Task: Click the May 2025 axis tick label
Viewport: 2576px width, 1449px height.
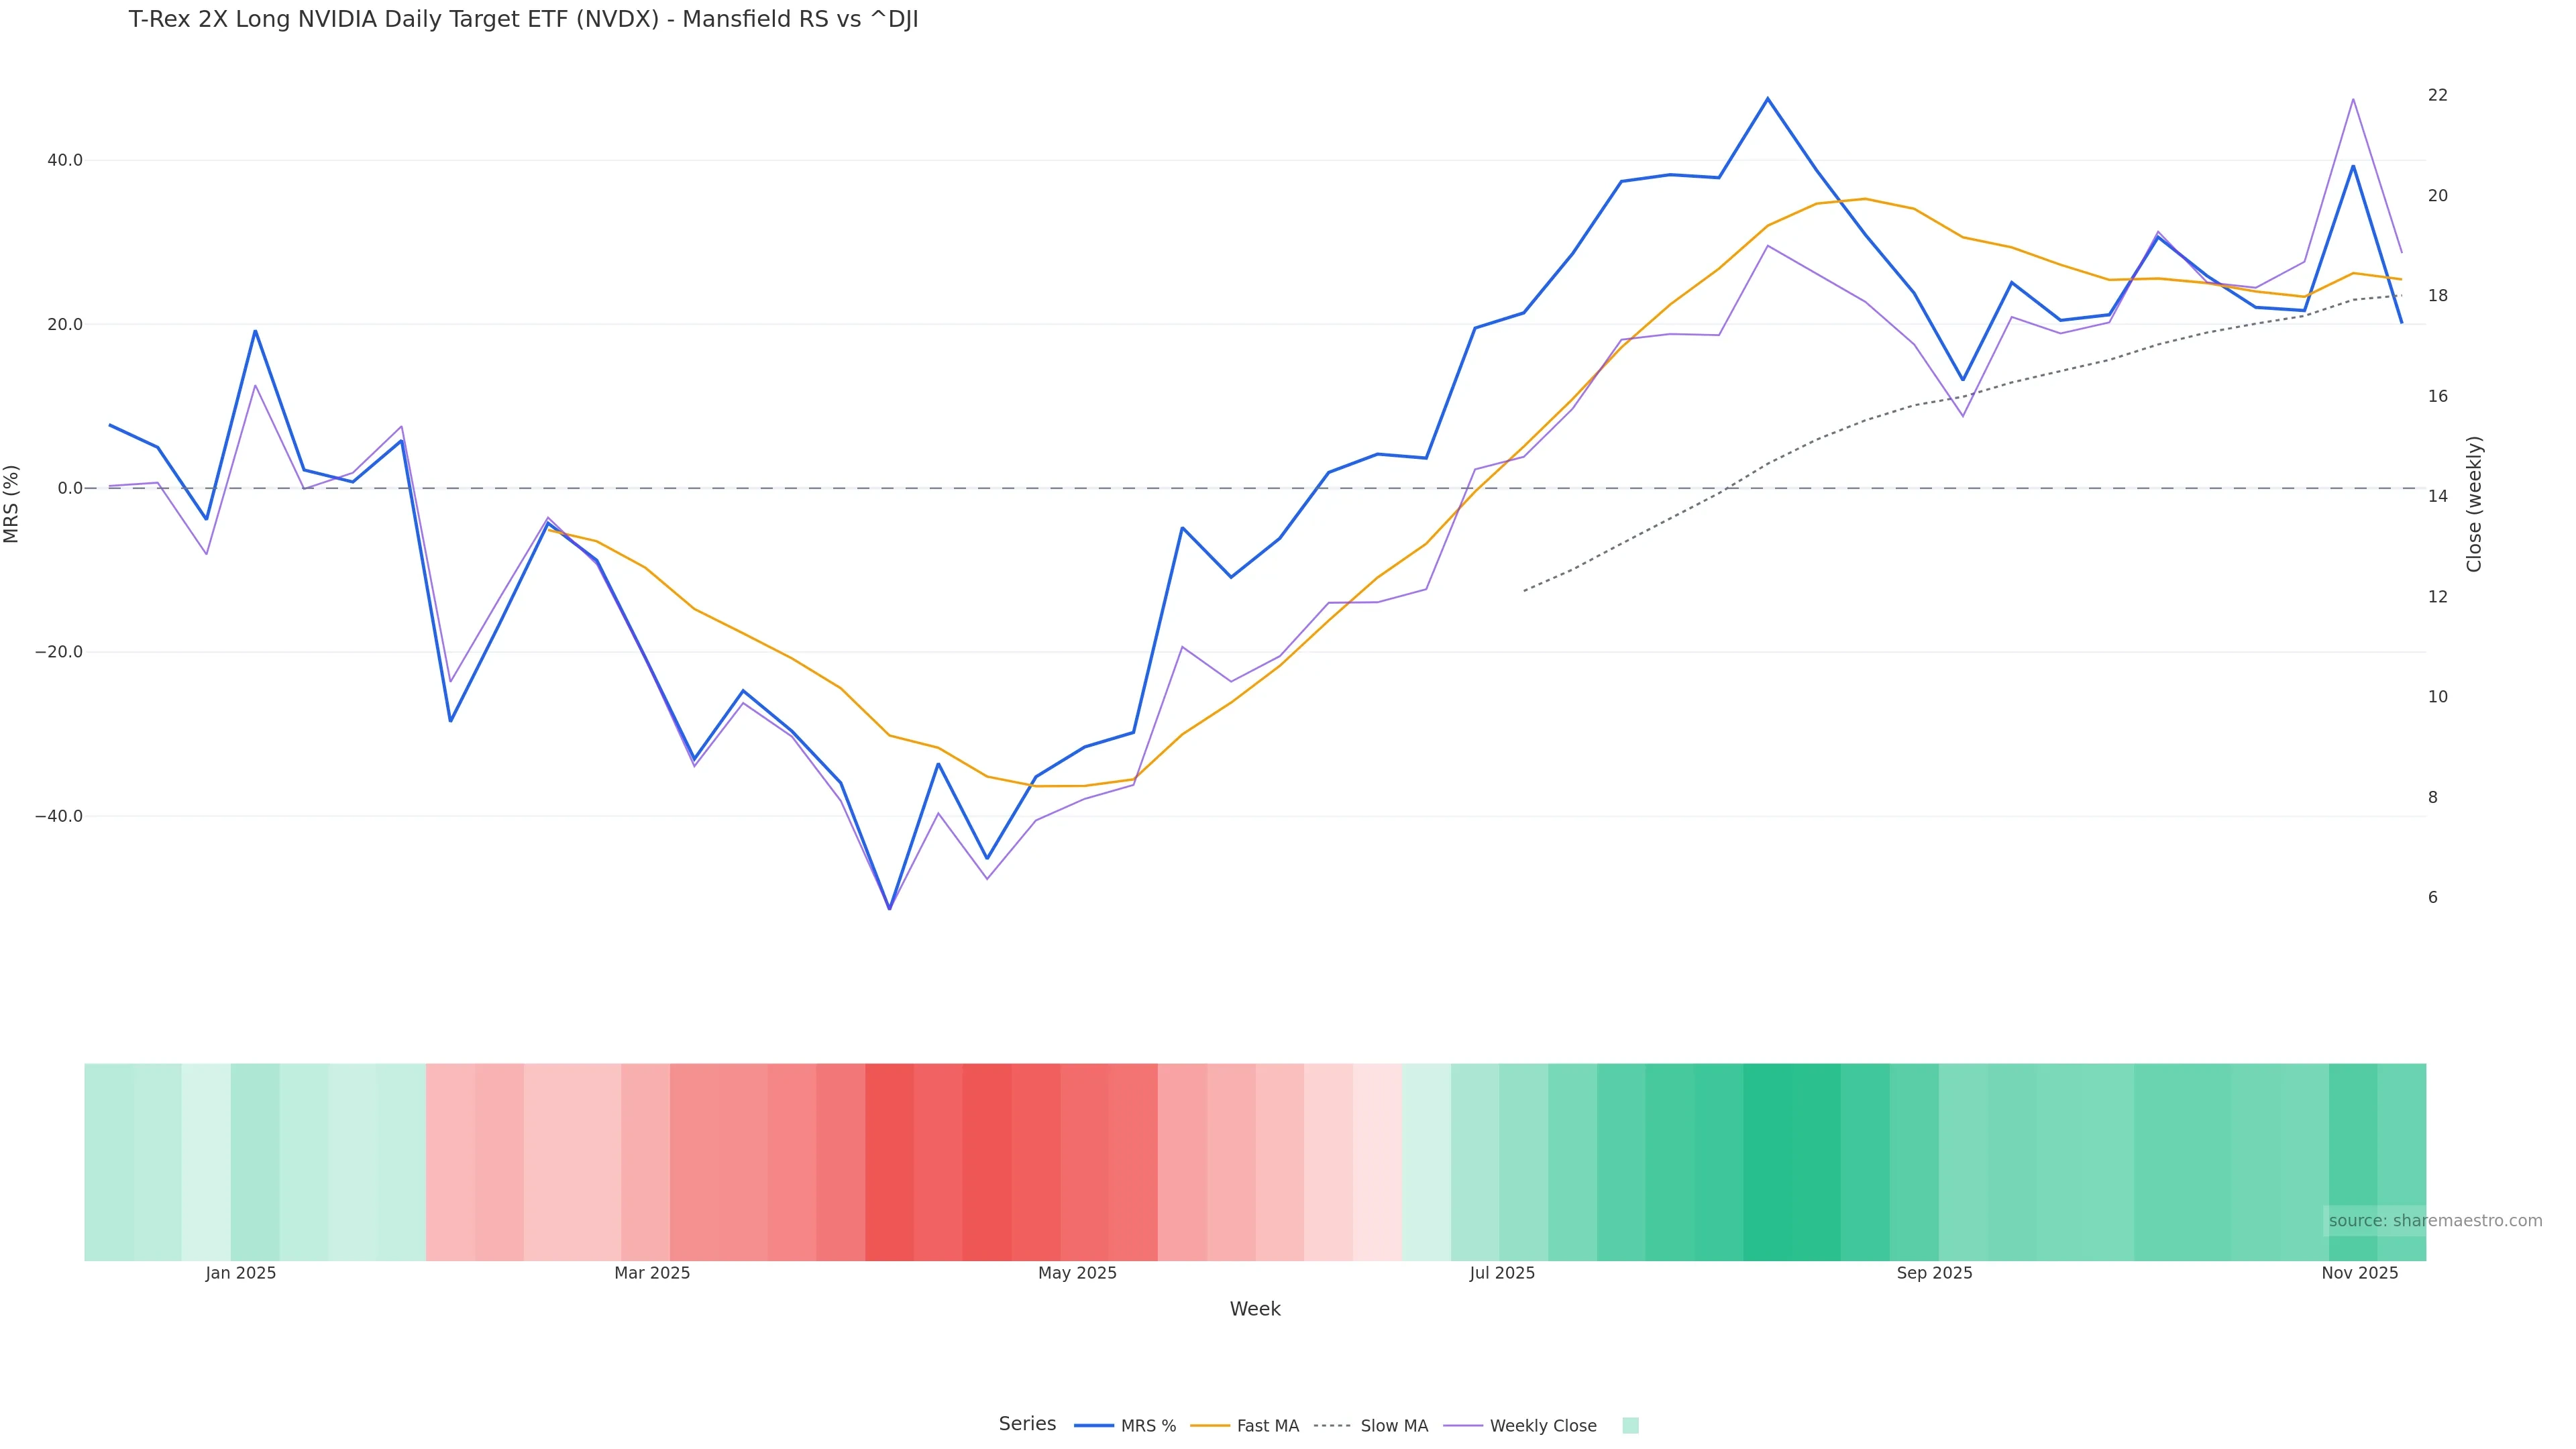Action: pyautogui.click(x=1077, y=1273)
